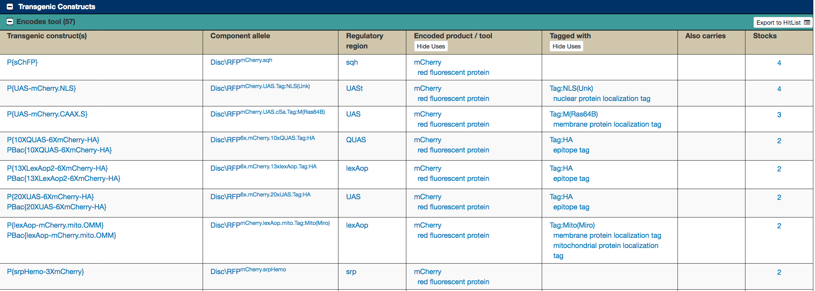Open Disc\RFP mCherry.sqh allele link
Screen dimensions: 815x291
click(x=241, y=62)
